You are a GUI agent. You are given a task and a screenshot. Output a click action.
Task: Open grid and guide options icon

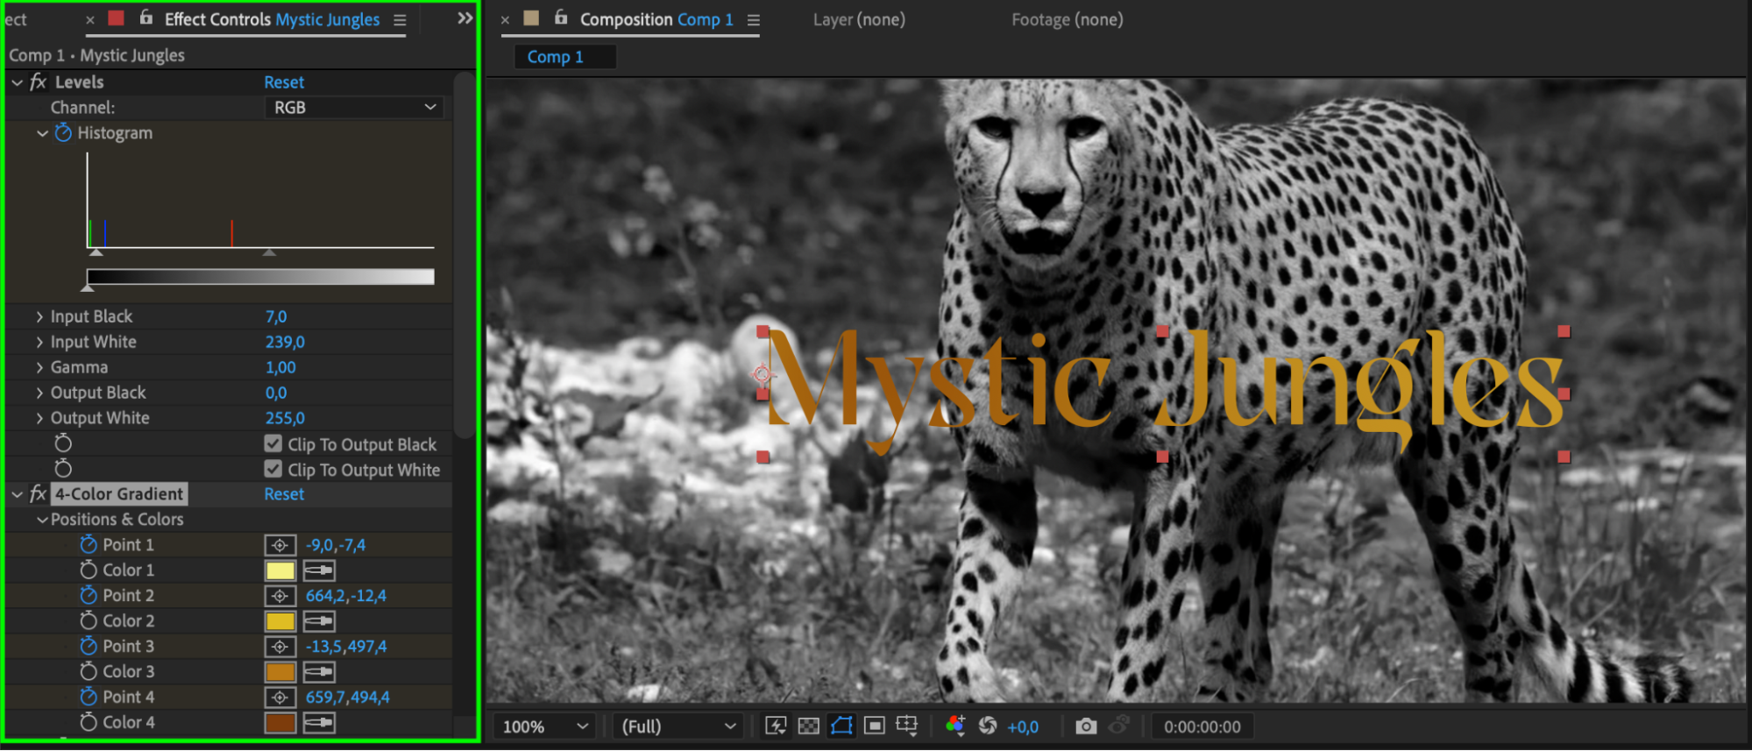[x=907, y=726]
